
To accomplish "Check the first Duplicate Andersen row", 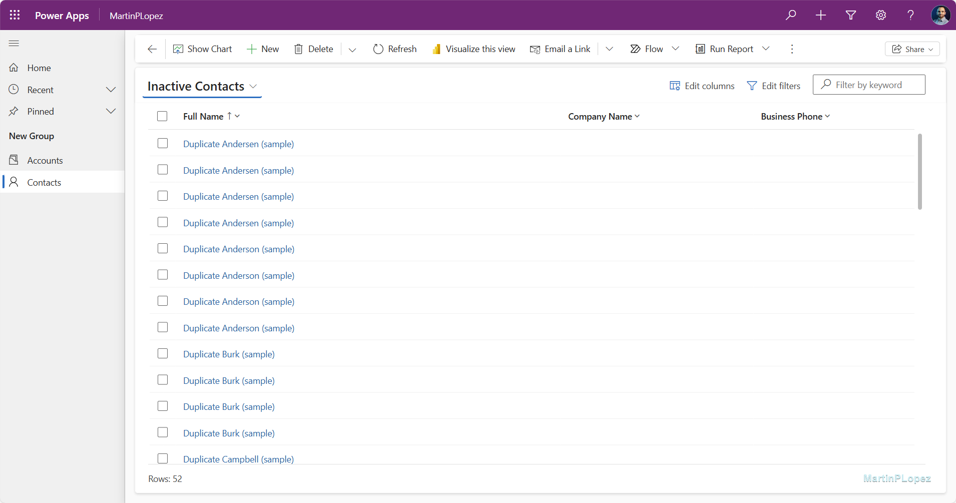I will coord(162,143).
